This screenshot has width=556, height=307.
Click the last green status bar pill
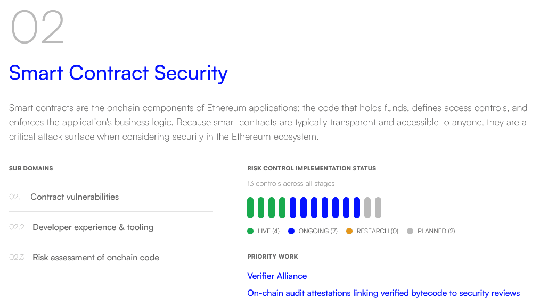point(282,208)
